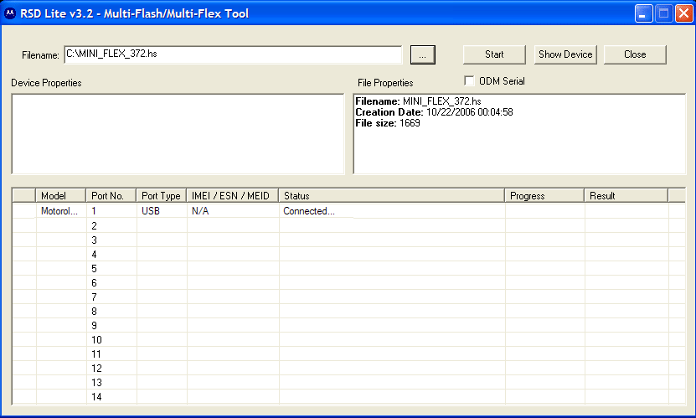
Task: Select port number 4 row
Action: click(348, 254)
